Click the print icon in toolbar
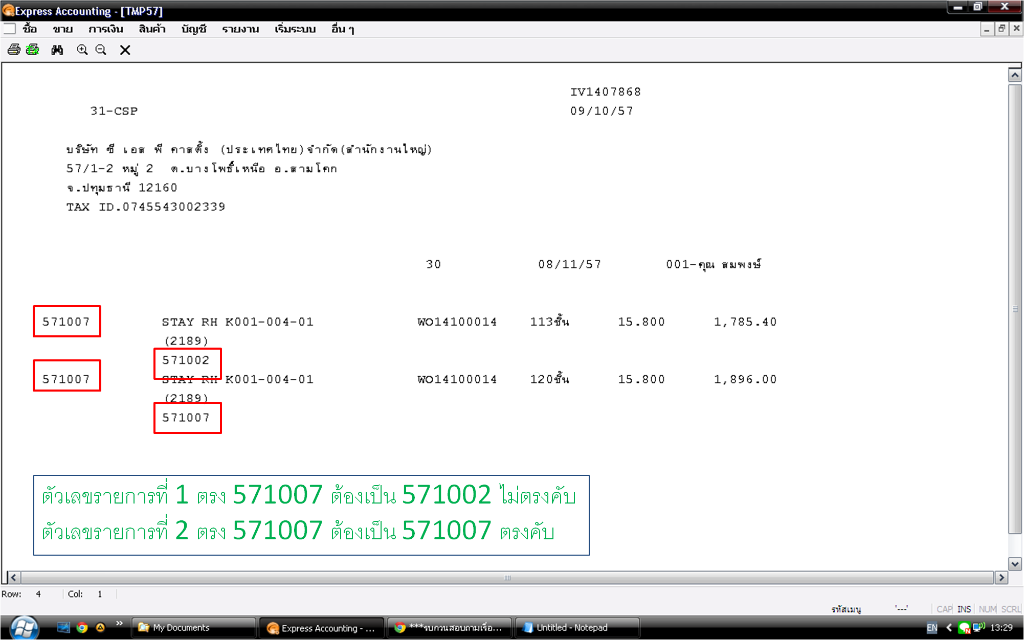The height and width of the screenshot is (640, 1024). click(14, 50)
